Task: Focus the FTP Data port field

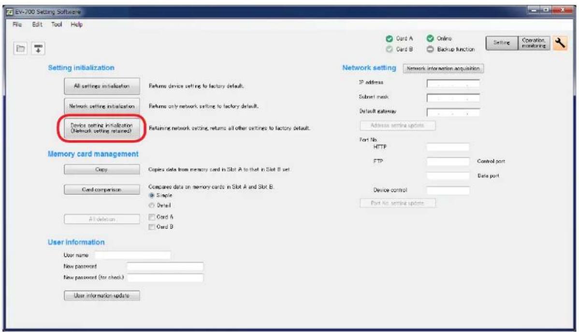Action: [448, 176]
